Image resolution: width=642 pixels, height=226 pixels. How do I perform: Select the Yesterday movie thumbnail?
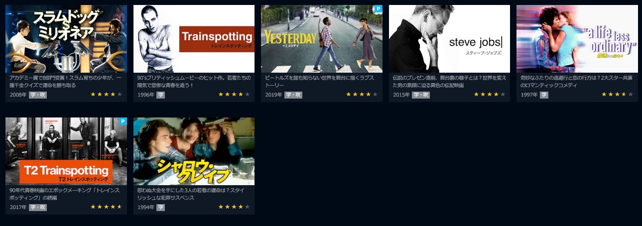point(322,39)
